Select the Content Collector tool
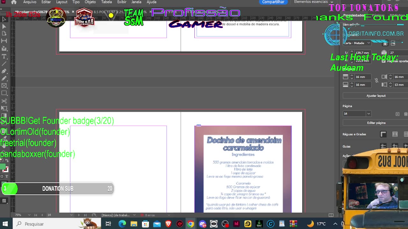This screenshot has width=408, height=229. (x=4, y=48)
